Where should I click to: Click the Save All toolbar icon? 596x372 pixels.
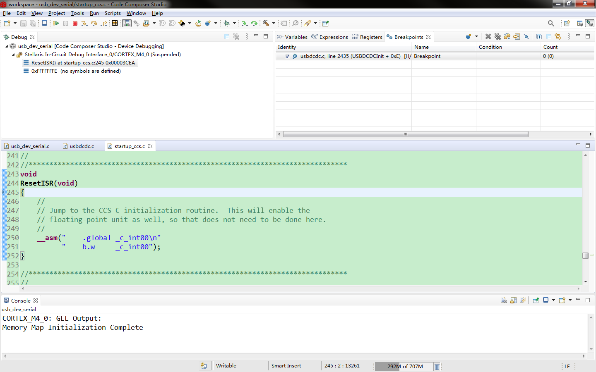pos(33,24)
